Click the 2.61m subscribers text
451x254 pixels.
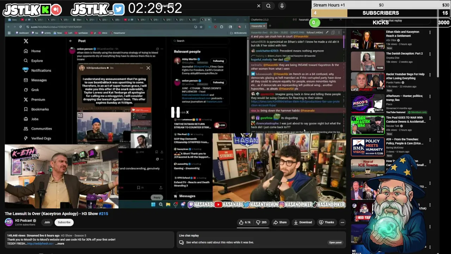25,224
